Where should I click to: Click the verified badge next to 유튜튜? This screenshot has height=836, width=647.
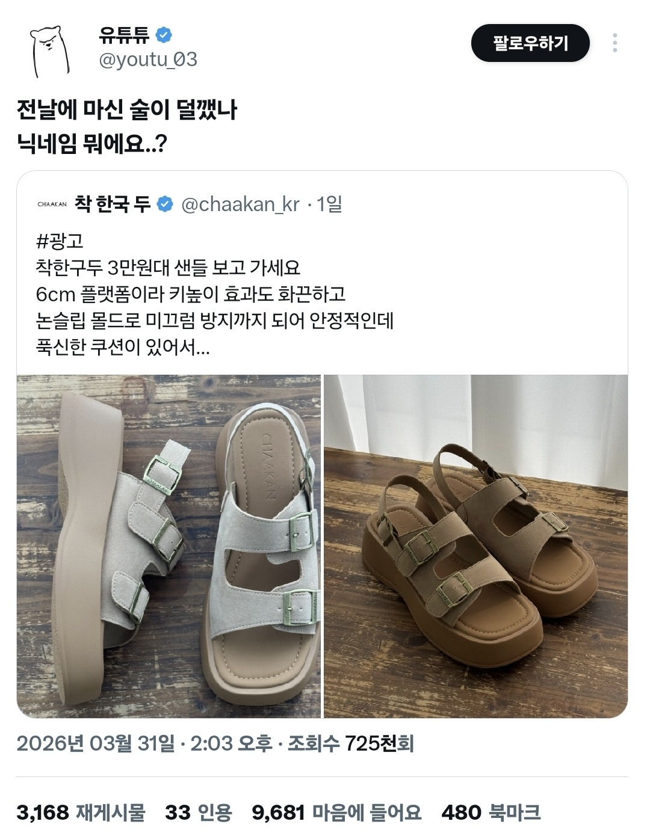click(164, 35)
